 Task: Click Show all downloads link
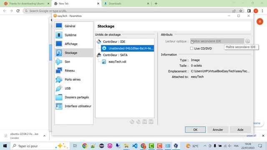point(251,136)
